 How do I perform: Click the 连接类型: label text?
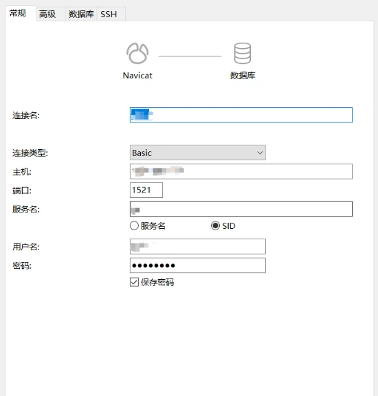(x=30, y=153)
